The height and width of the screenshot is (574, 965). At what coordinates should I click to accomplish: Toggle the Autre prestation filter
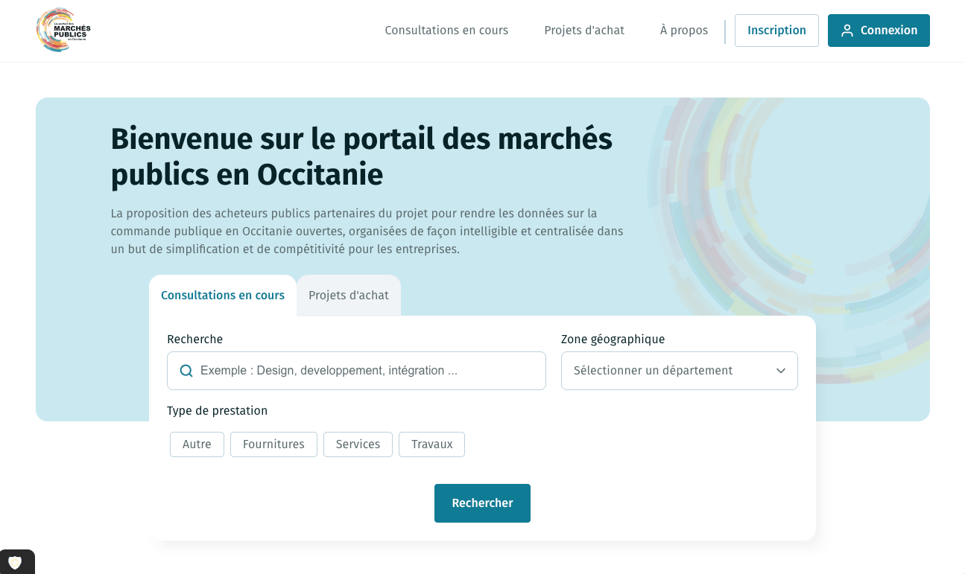click(x=197, y=444)
